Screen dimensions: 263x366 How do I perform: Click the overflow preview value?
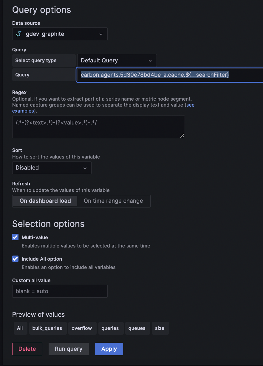click(82, 328)
